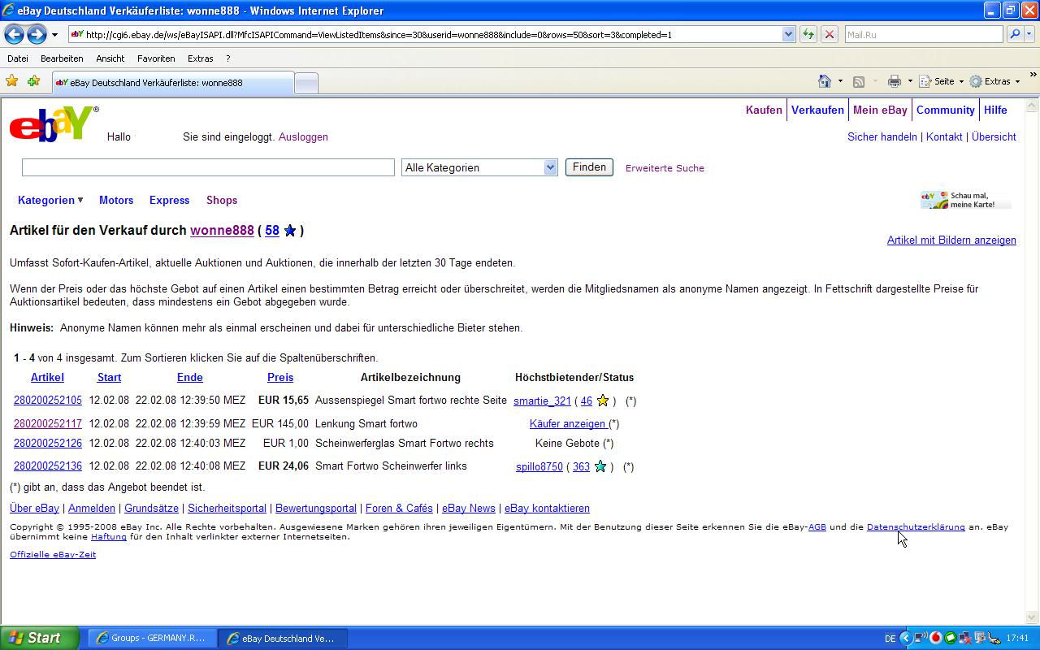
Task: Click the Mein eBay navigation tab
Action: point(880,110)
